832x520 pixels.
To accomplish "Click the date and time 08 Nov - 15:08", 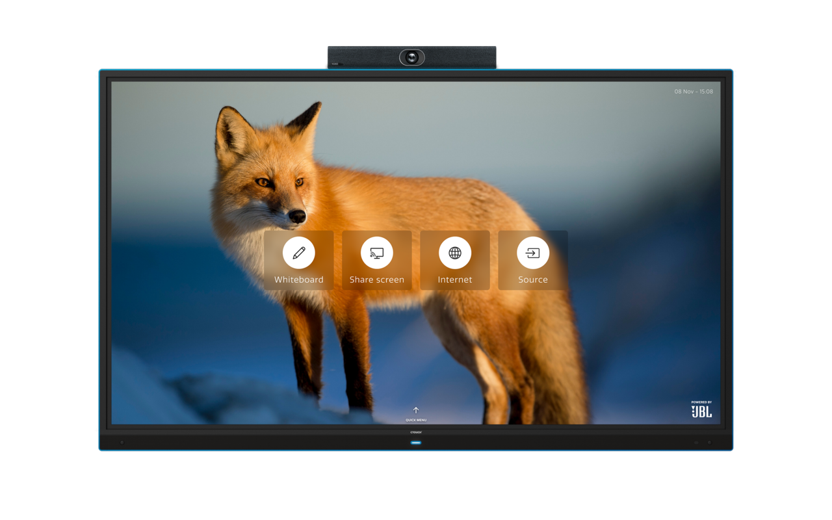I will [694, 92].
